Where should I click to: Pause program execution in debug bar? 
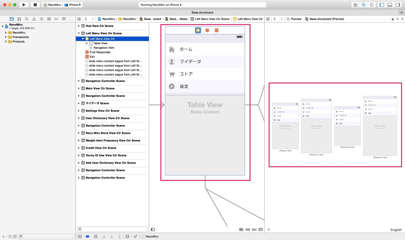(x=96, y=236)
